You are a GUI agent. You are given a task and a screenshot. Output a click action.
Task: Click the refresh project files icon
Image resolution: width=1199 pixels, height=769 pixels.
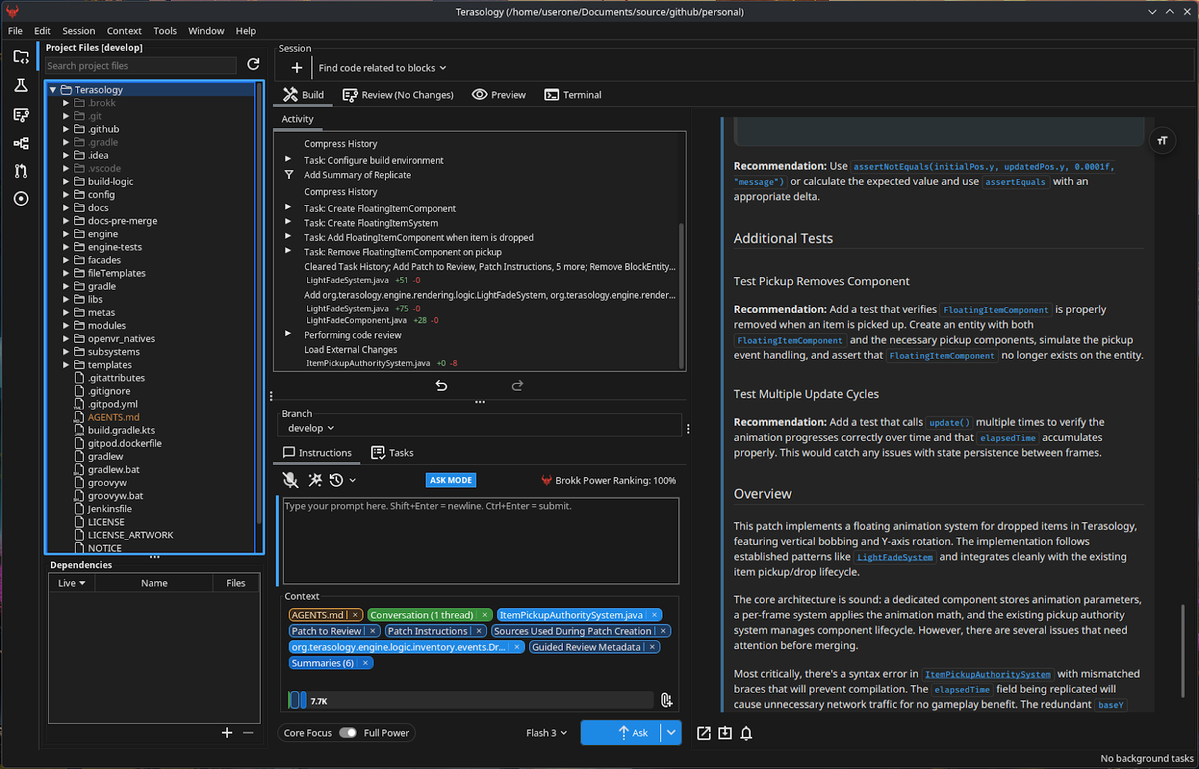coord(253,64)
